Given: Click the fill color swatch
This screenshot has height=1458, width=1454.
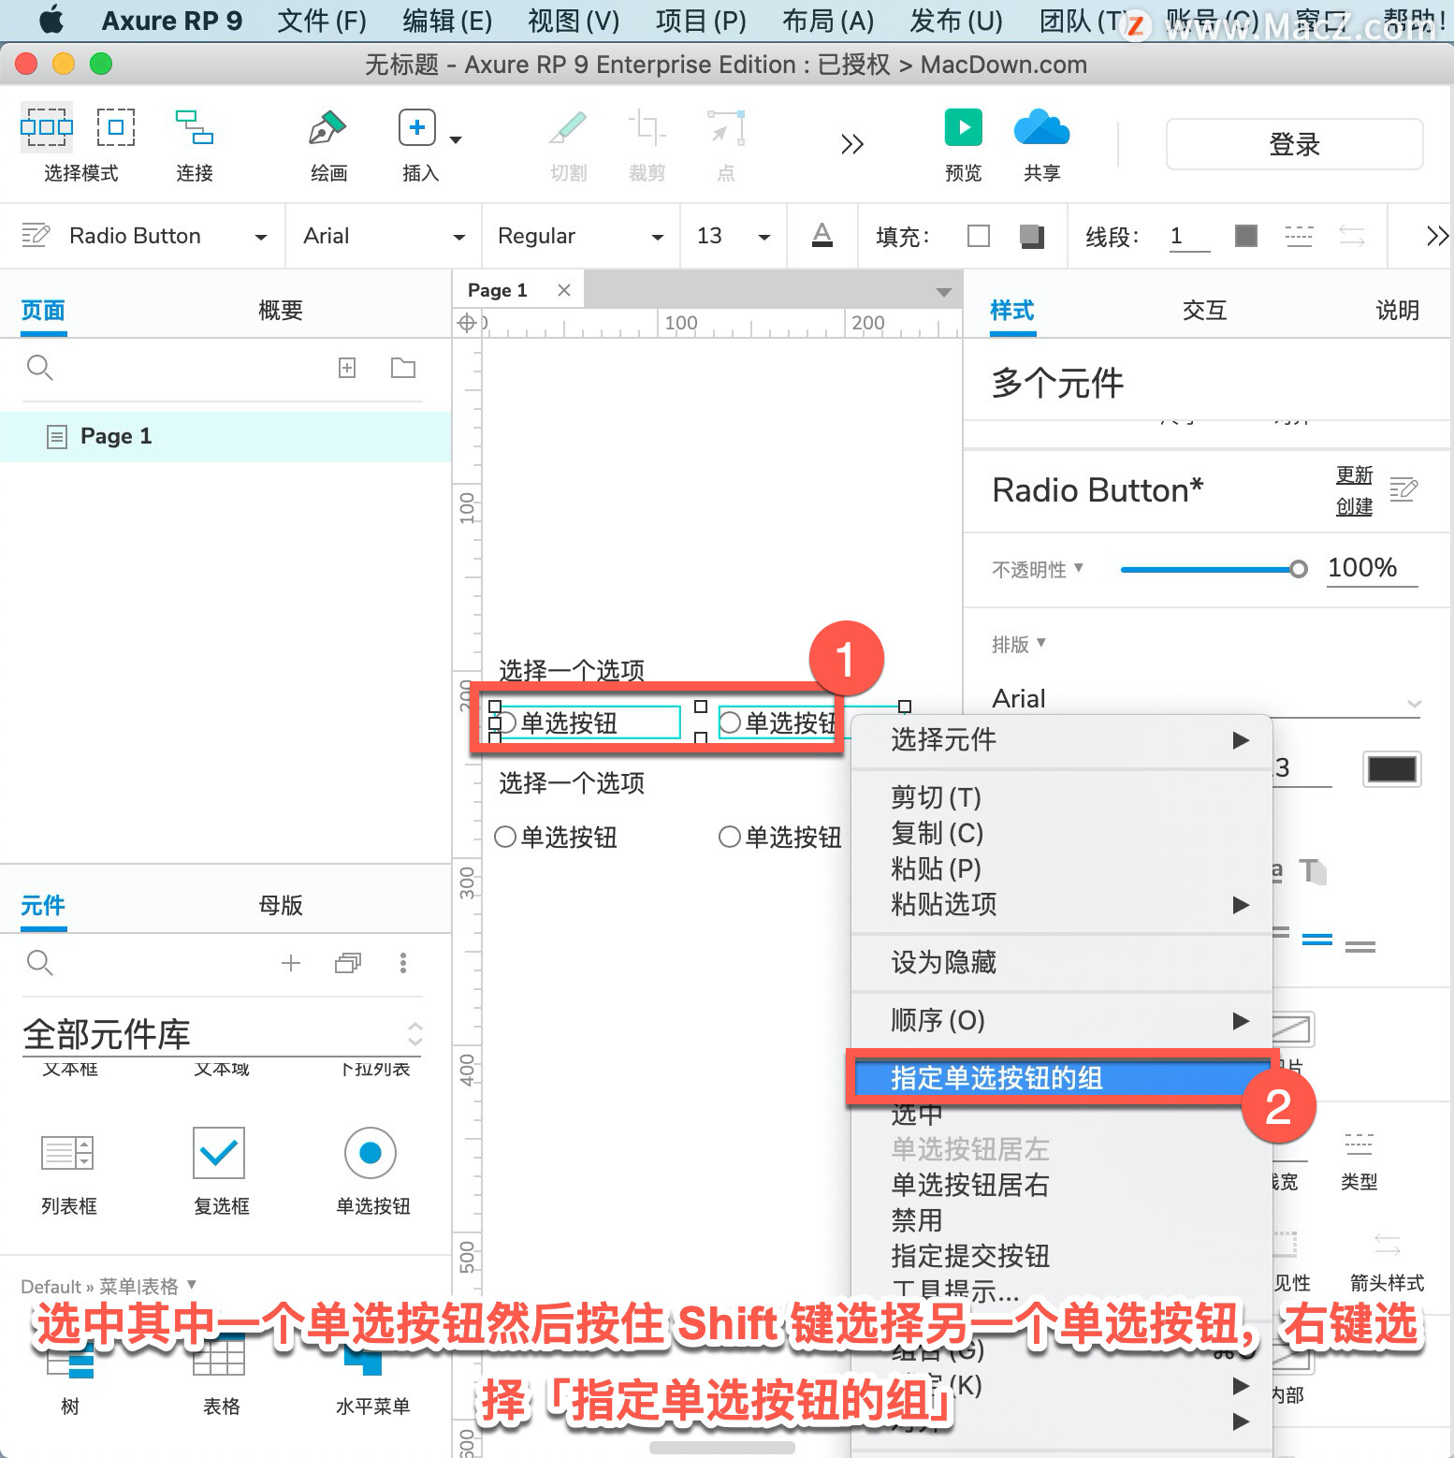Looking at the screenshot, I should tap(979, 236).
